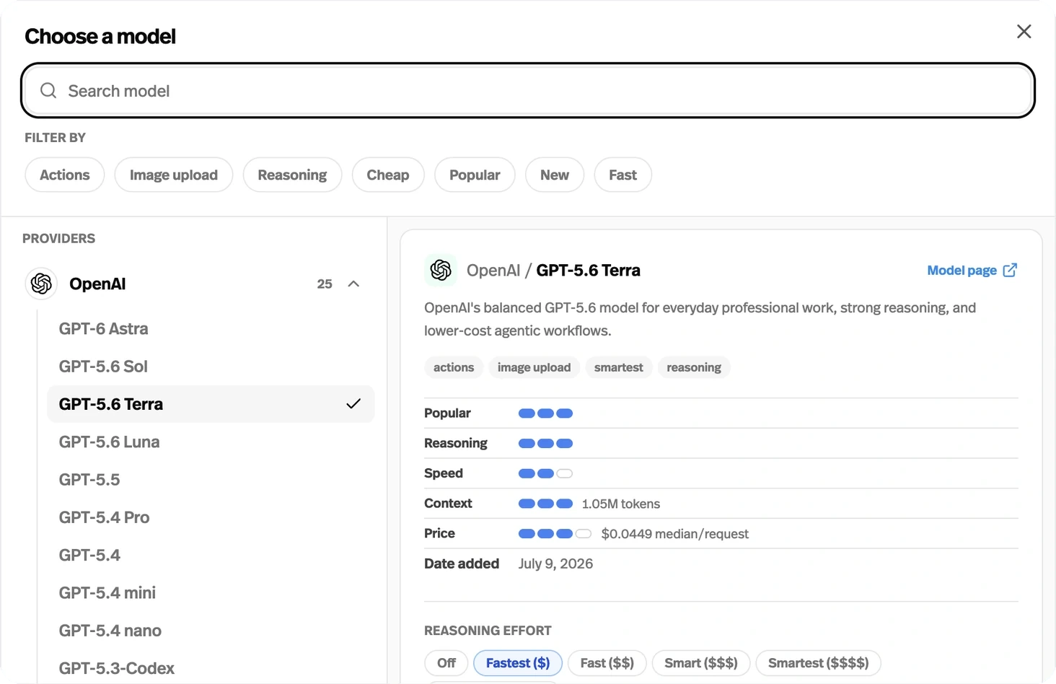This screenshot has height=684, width=1056.
Task: Toggle the Popular filter chip
Action: pyautogui.click(x=475, y=175)
